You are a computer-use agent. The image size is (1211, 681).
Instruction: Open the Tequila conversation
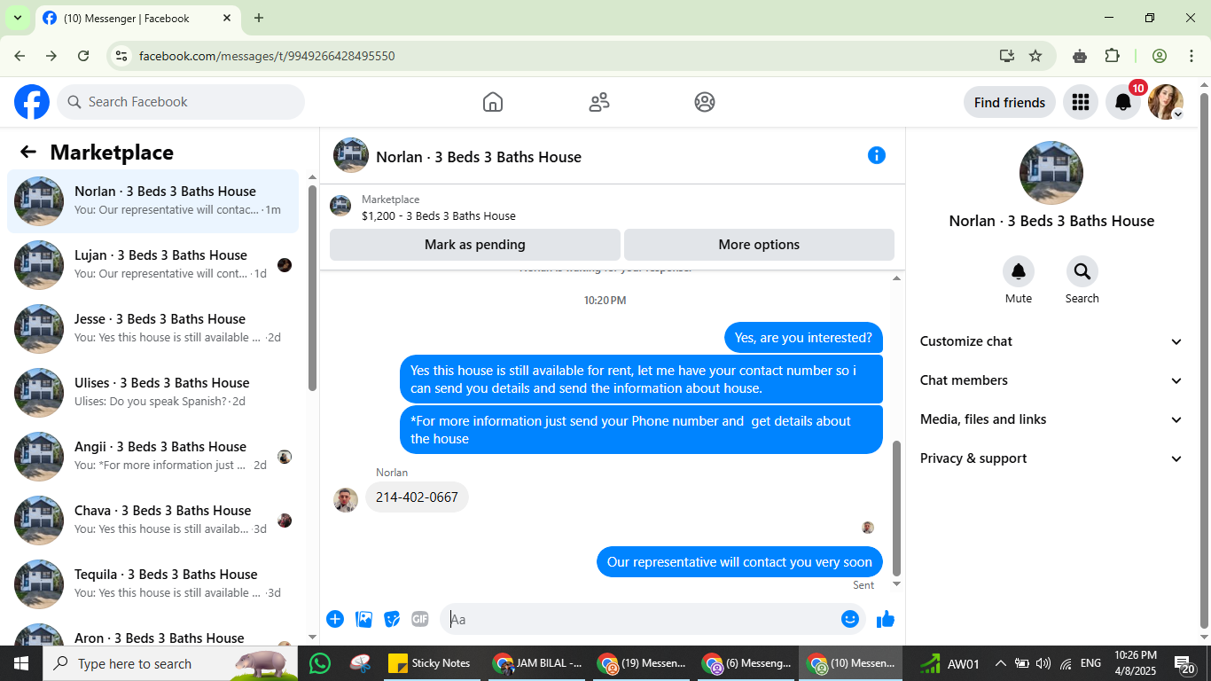[152, 584]
